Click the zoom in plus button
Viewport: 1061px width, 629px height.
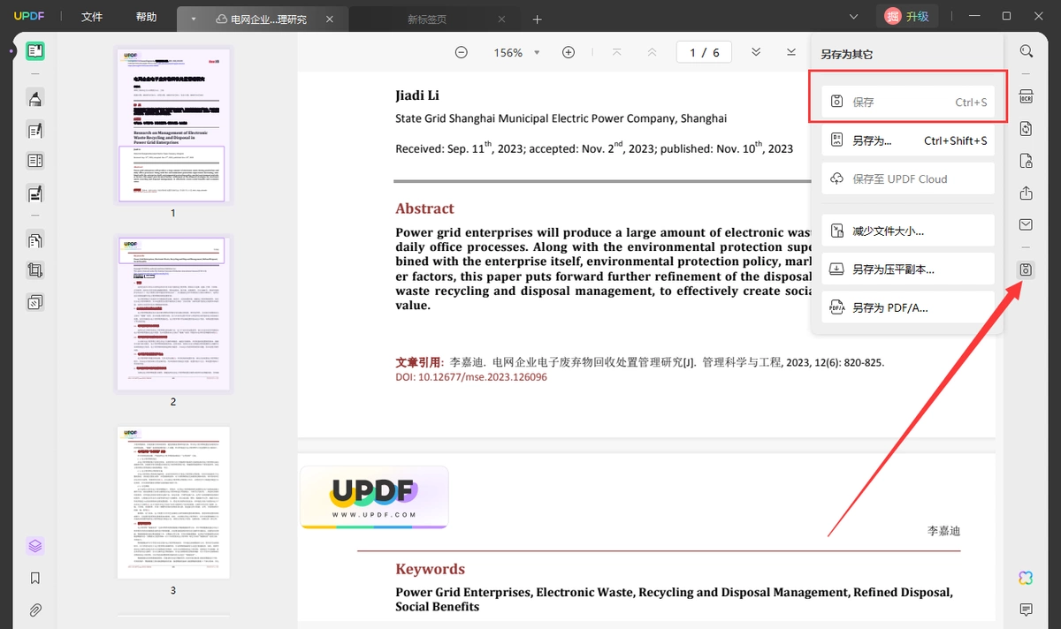click(569, 52)
